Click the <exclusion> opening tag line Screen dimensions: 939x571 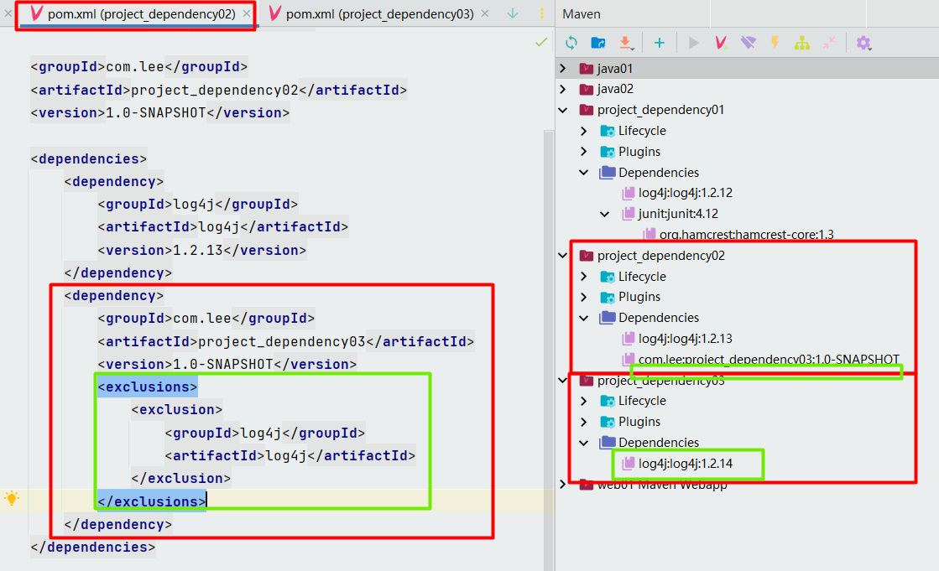(177, 410)
